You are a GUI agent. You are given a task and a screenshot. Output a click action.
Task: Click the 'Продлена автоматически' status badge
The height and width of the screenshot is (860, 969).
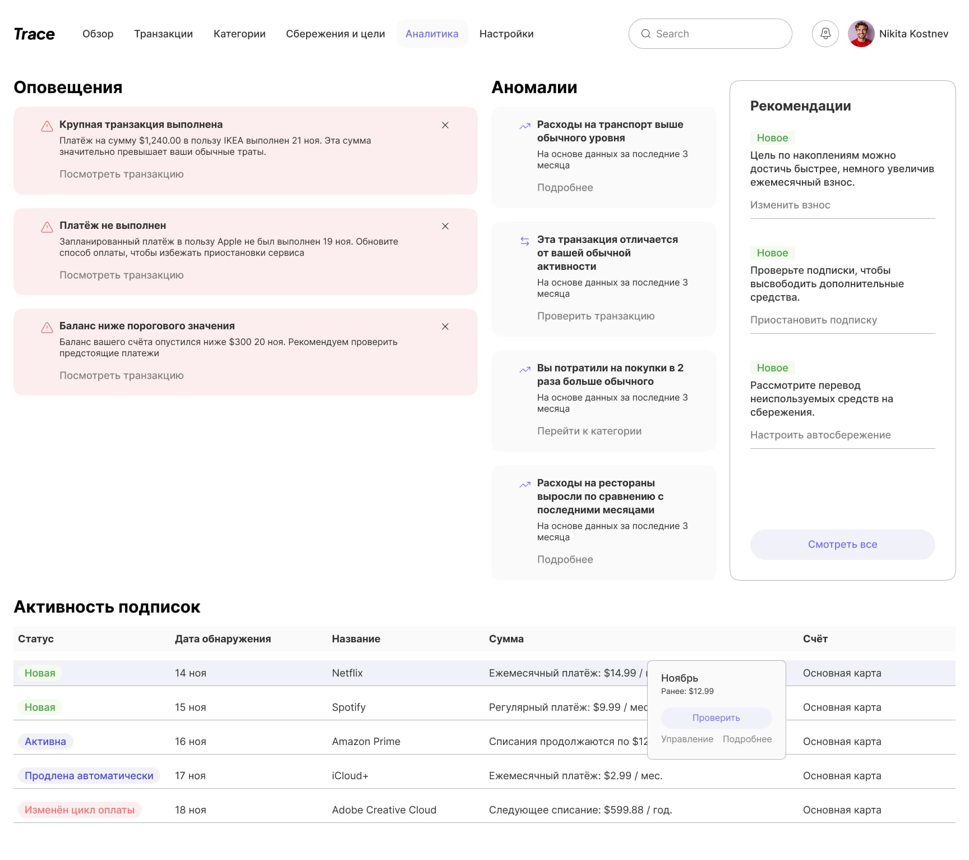[x=89, y=776]
